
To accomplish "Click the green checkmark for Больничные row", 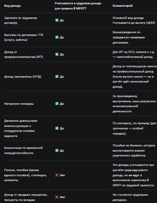I will point(57,150).
